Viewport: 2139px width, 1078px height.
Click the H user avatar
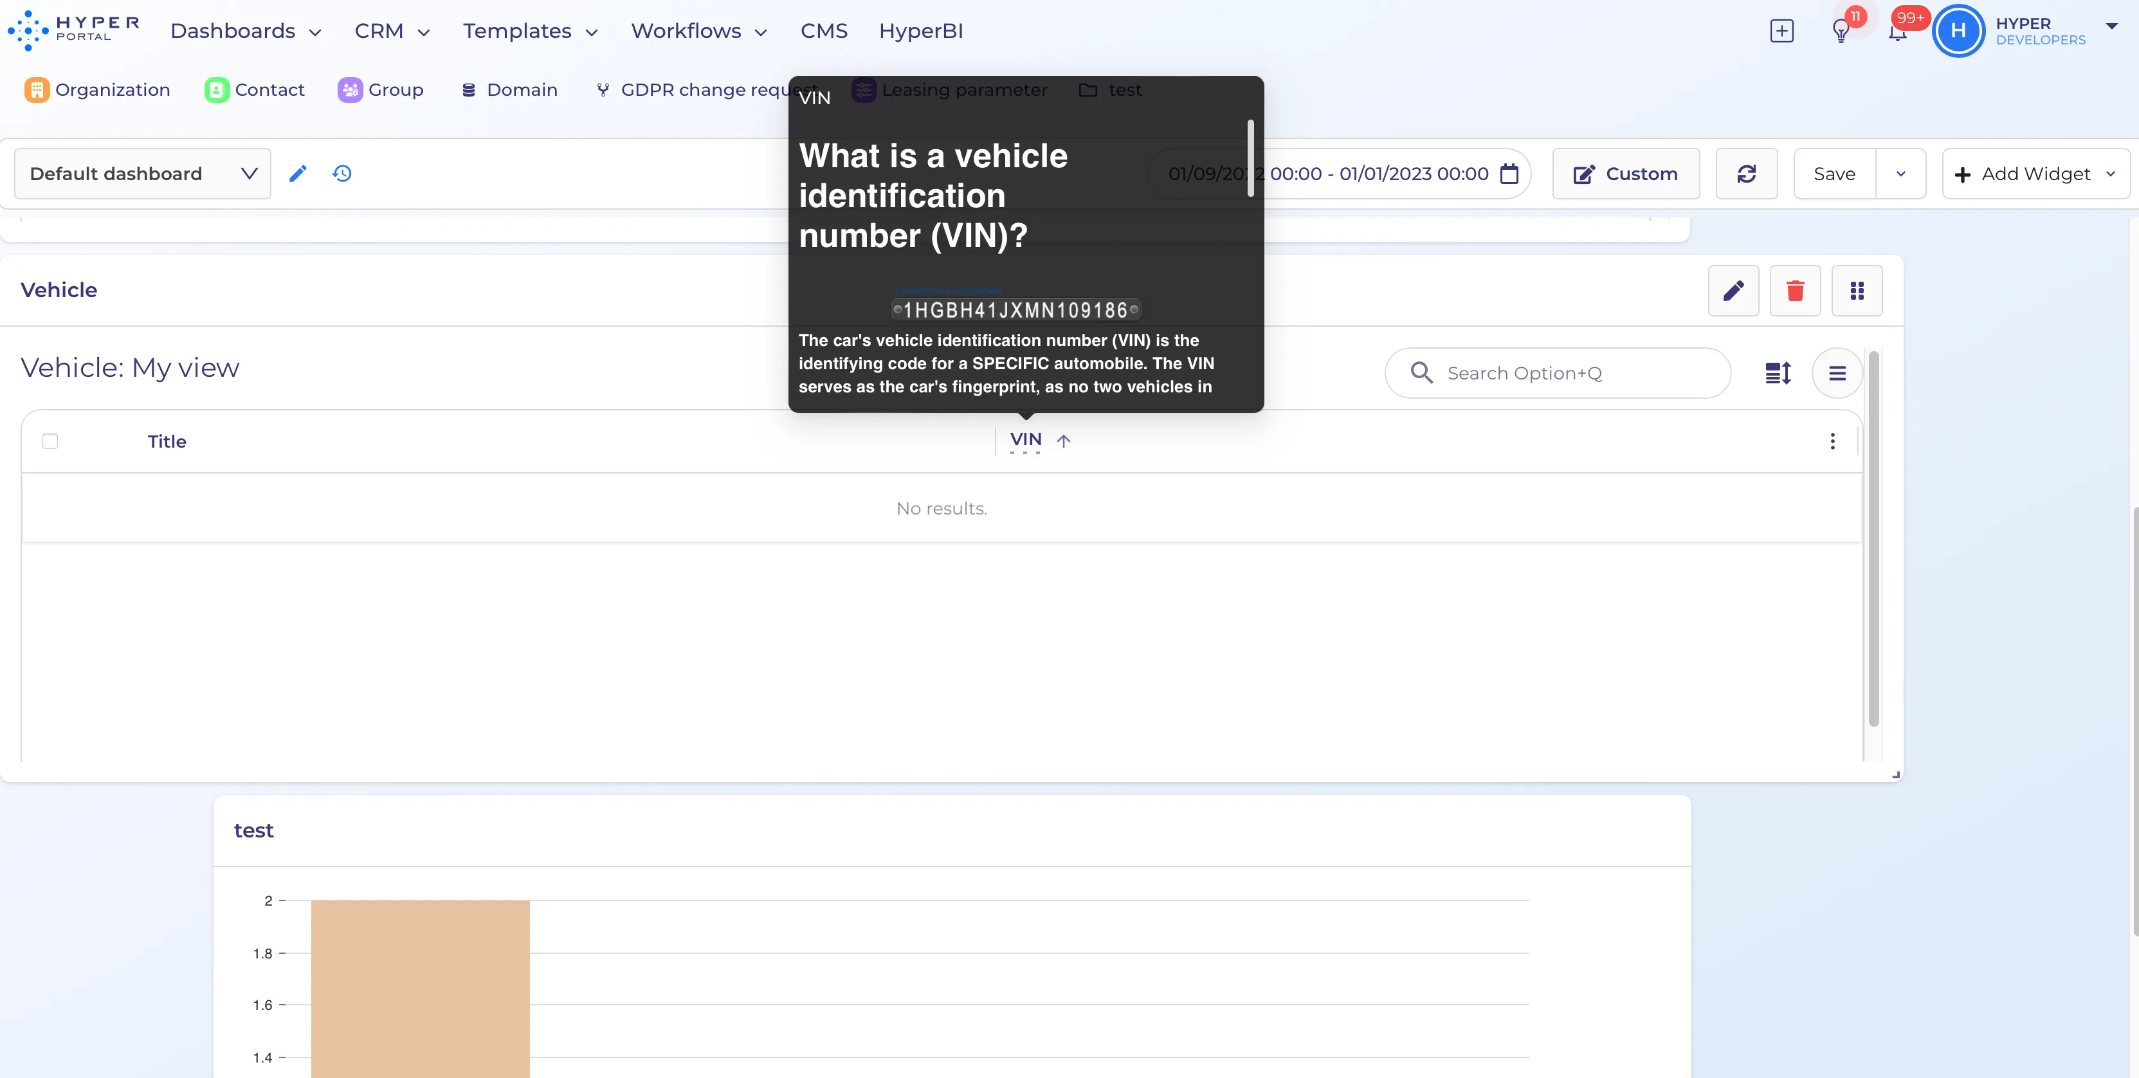coord(1958,31)
